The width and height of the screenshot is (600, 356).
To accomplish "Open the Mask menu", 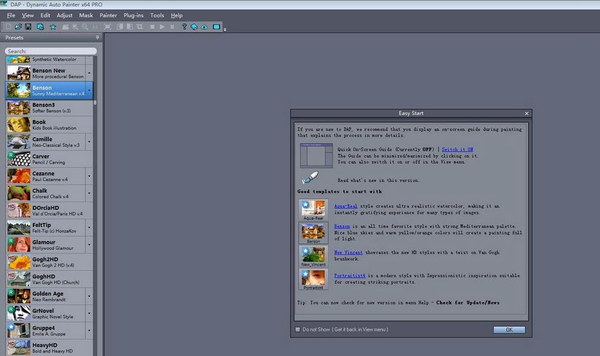I will pos(86,15).
